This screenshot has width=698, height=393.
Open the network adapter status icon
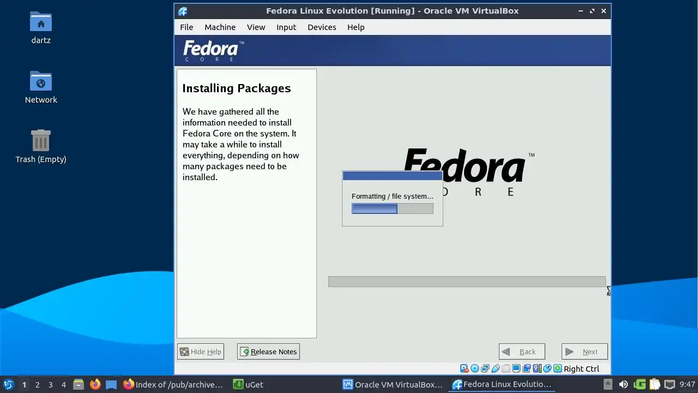tap(485, 368)
